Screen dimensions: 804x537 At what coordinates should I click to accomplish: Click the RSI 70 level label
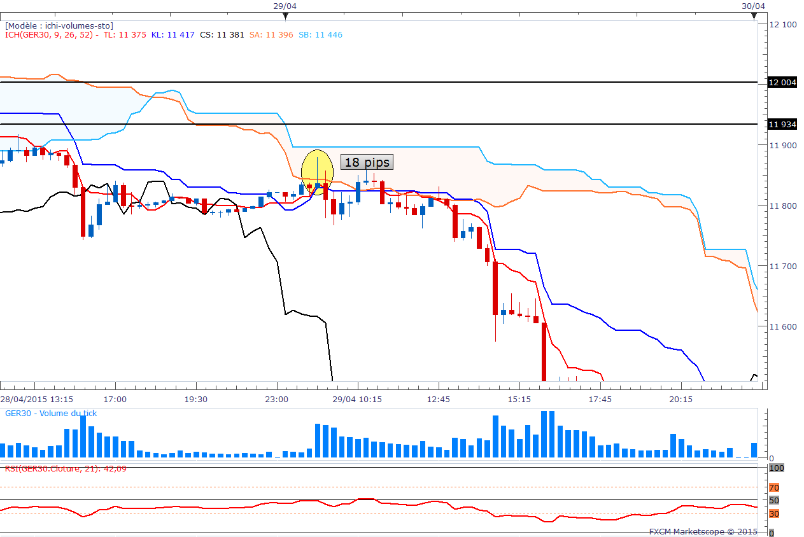click(774, 488)
